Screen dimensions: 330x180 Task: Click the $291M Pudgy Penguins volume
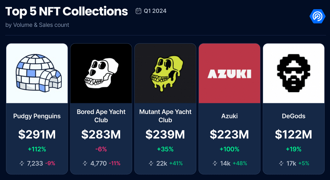coord(37,135)
